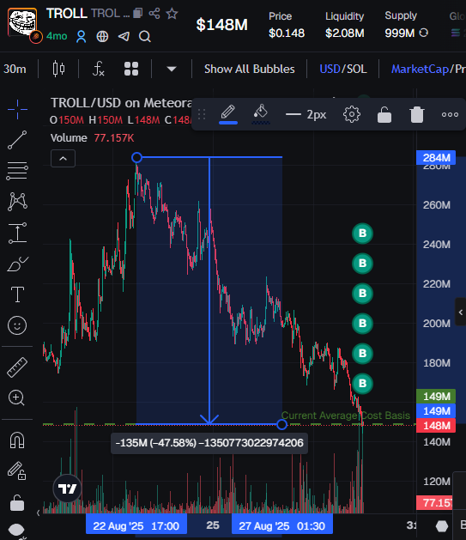Select the brush drawing tool
466x540 pixels.
click(17, 264)
